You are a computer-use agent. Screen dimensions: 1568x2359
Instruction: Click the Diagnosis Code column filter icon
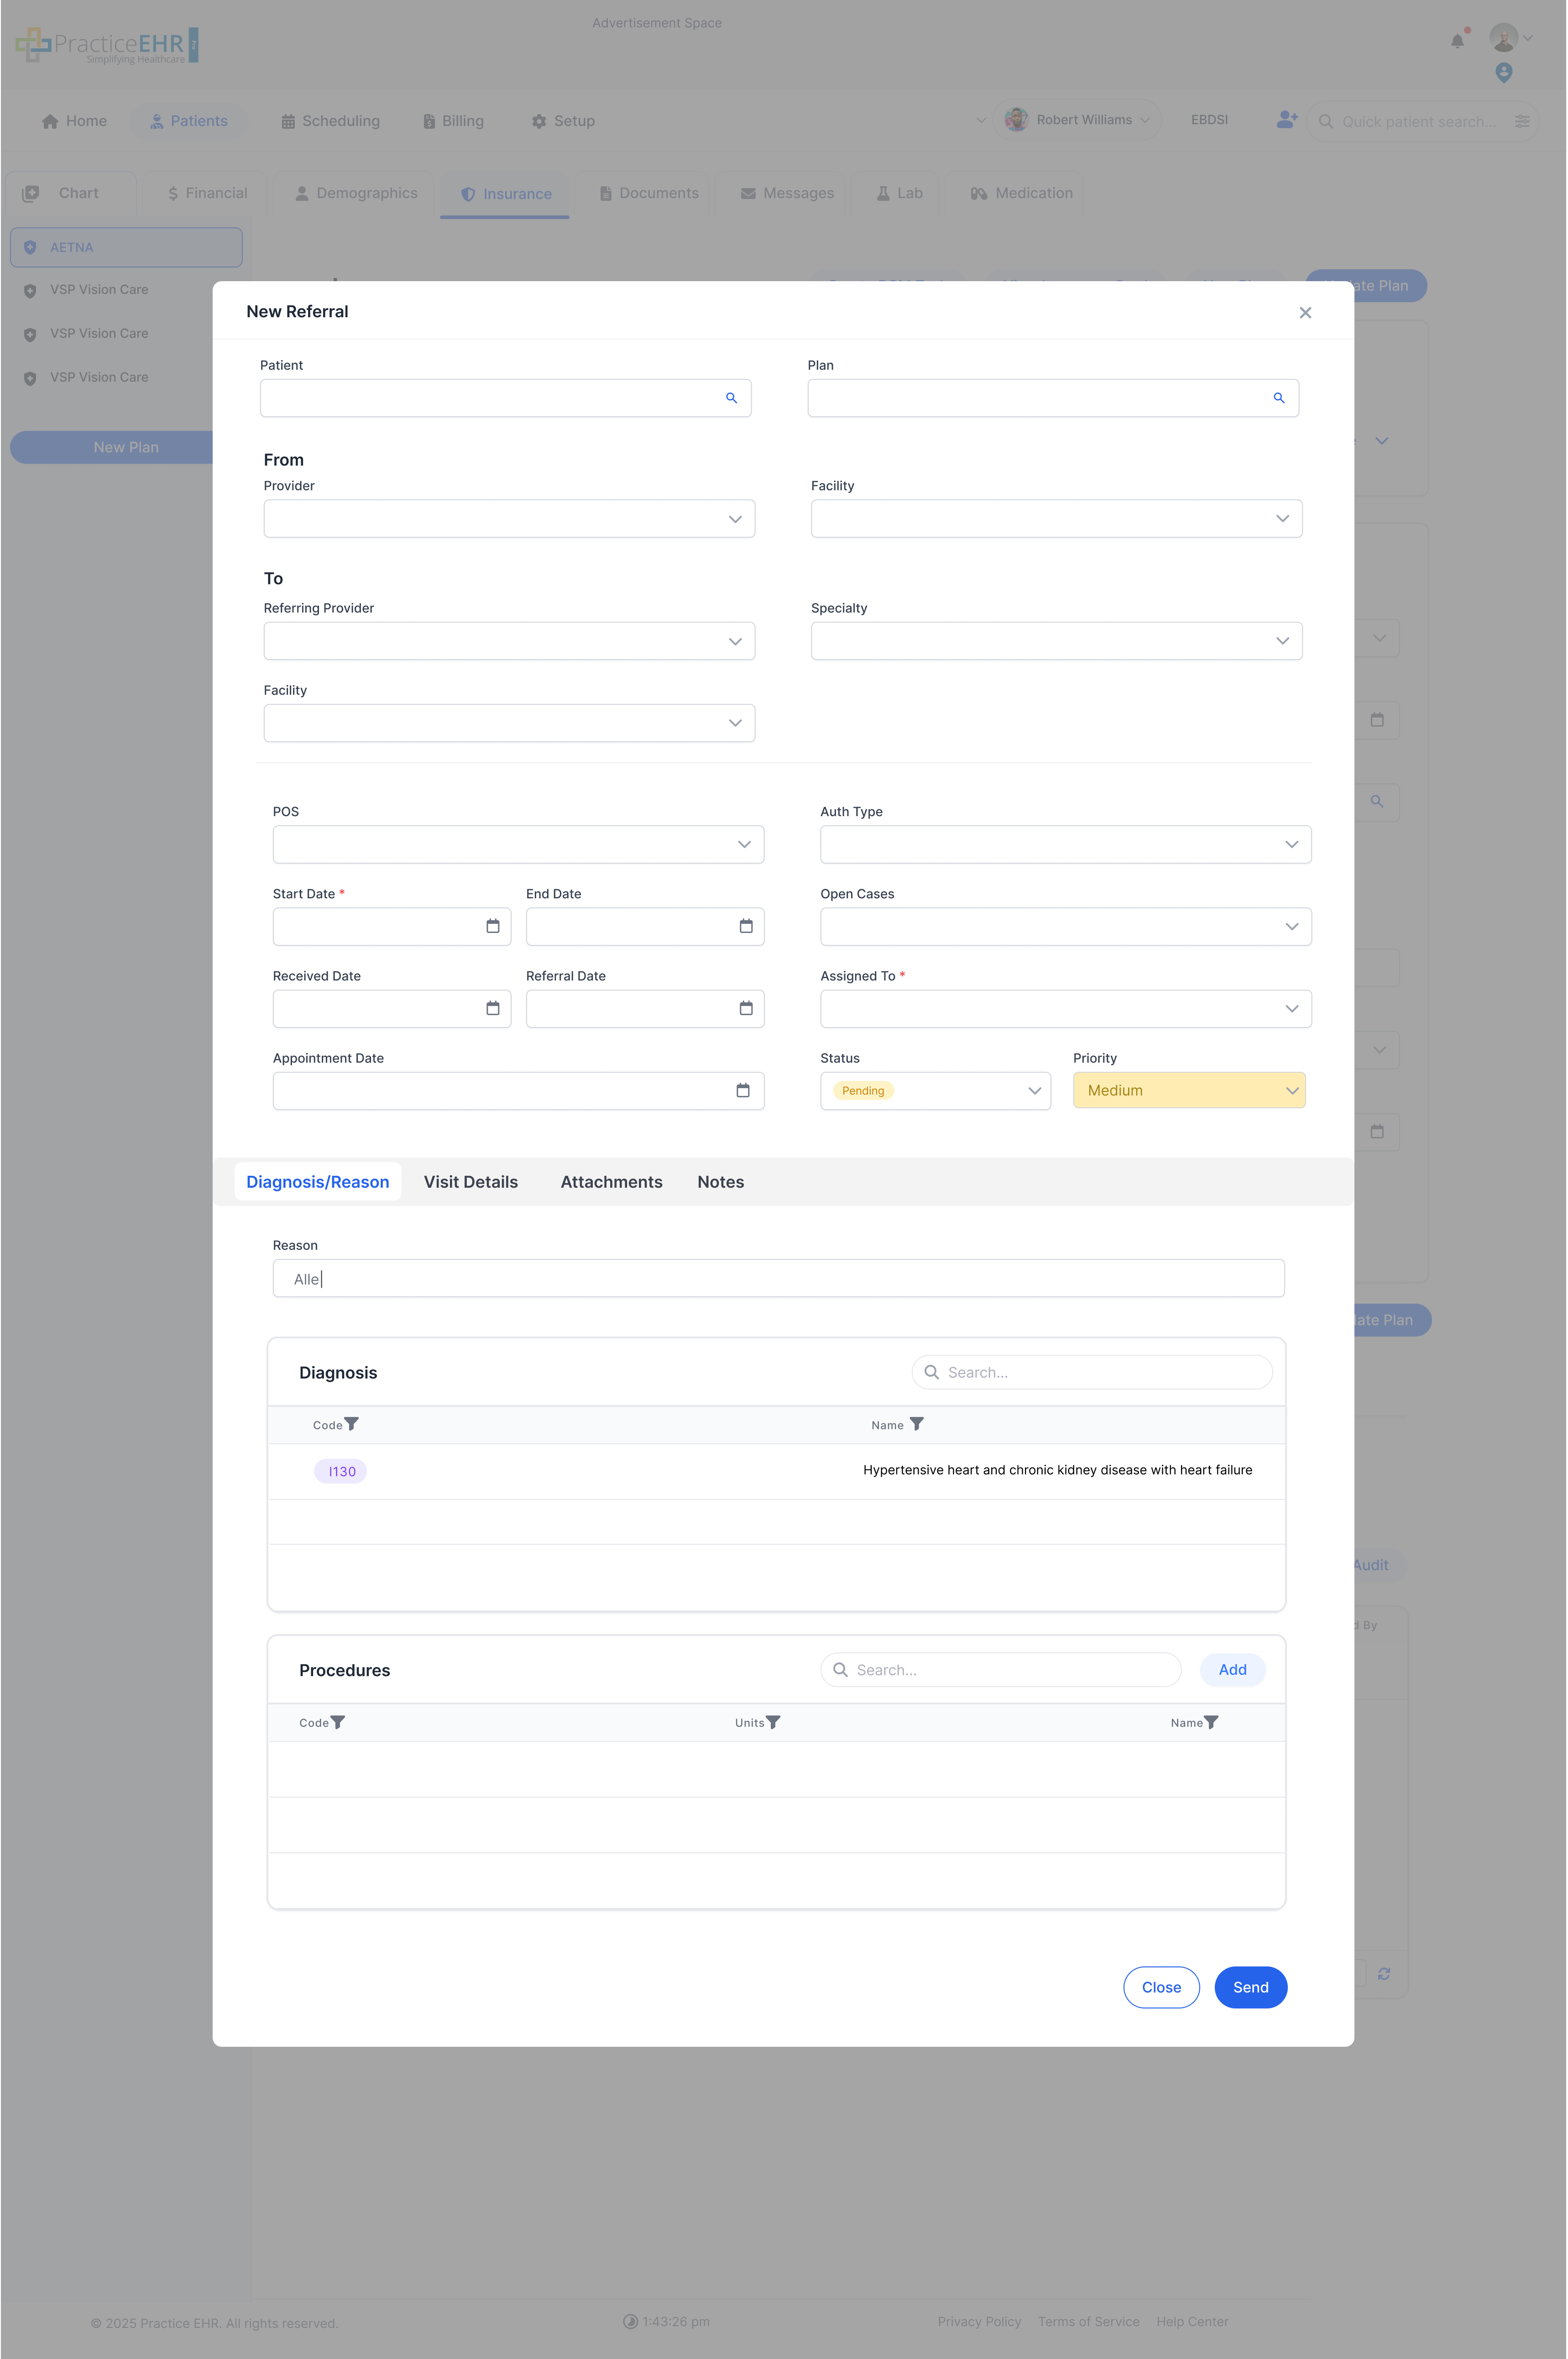(x=351, y=1424)
